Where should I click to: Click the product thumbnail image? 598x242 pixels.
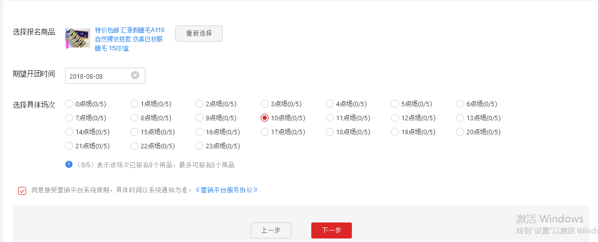[x=74, y=39]
